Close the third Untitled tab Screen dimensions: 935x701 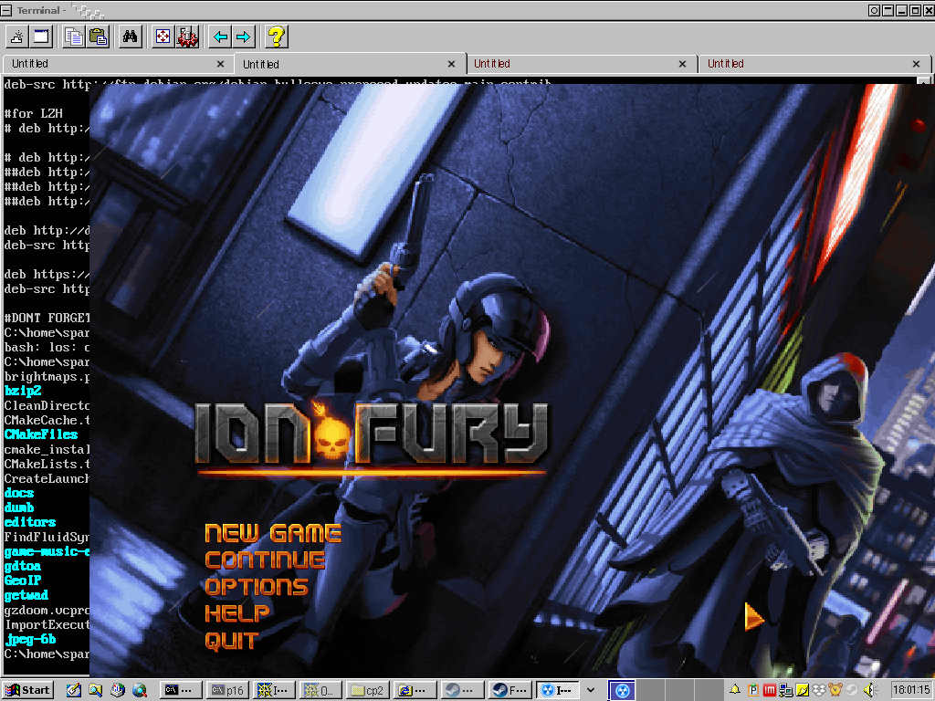(684, 64)
